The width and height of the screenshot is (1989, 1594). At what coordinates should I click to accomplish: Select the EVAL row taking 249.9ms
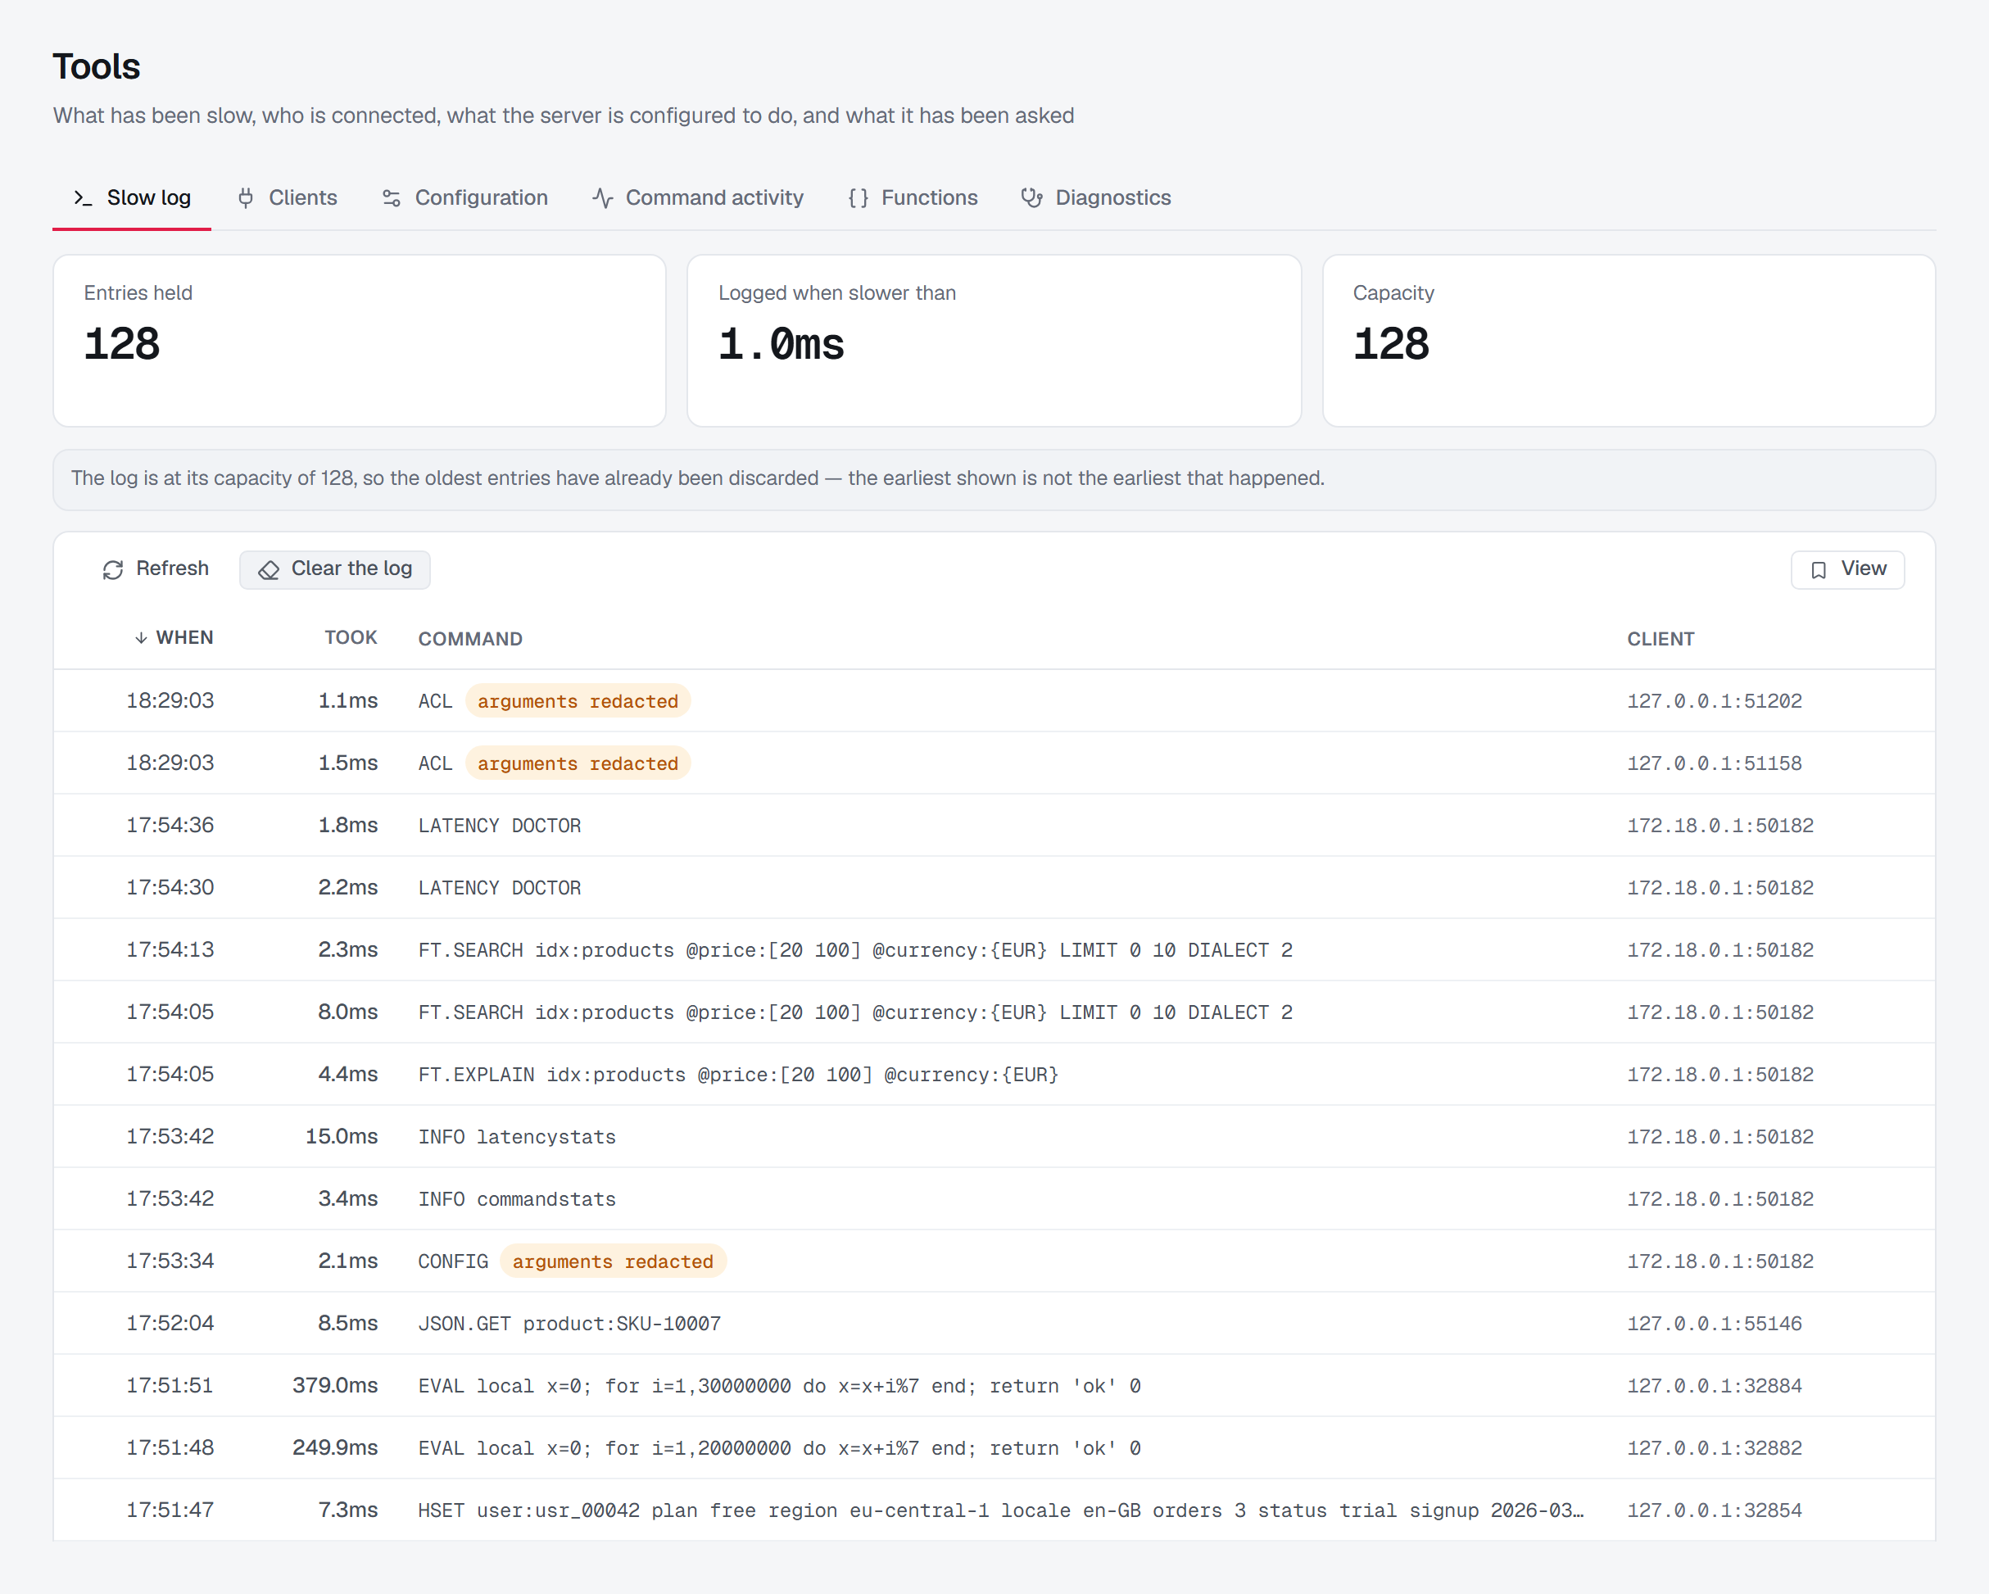pyautogui.click(x=994, y=1448)
